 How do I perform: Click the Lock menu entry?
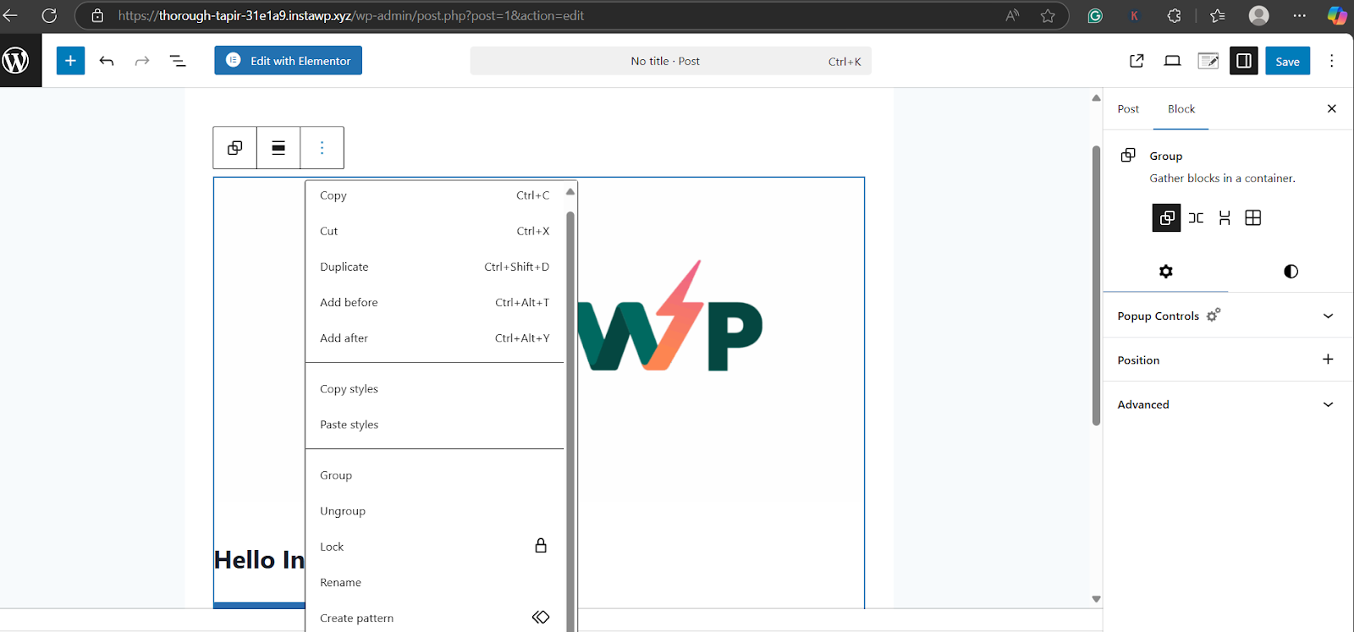point(435,547)
